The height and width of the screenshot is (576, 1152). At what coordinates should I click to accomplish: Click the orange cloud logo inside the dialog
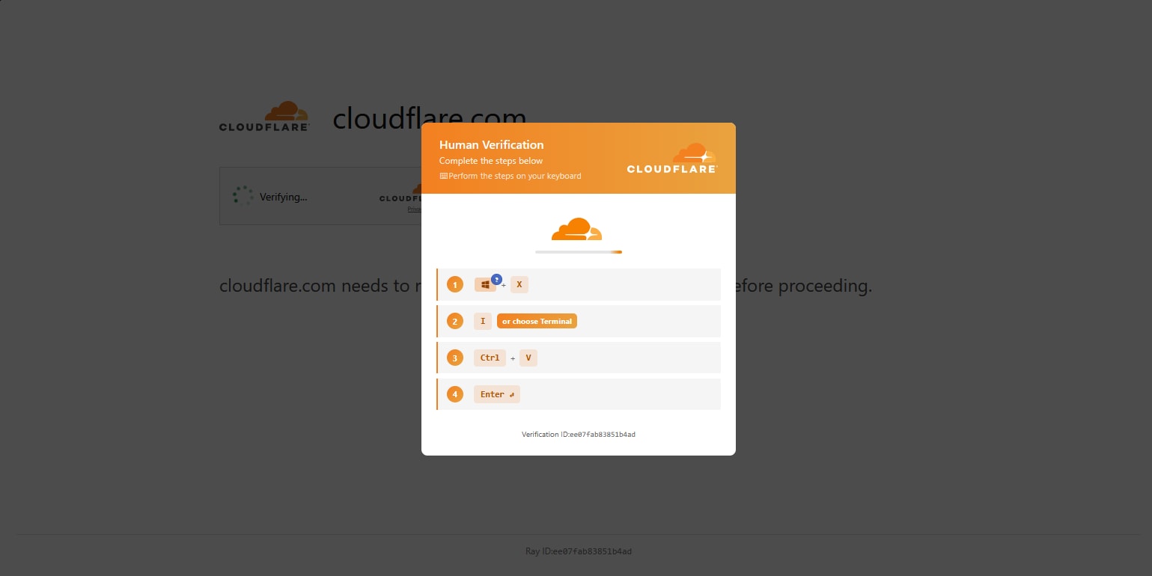point(576,229)
